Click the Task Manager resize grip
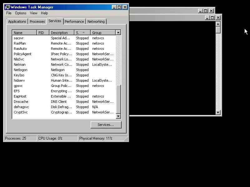The image size is (250, 187). pyautogui.click(x=126, y=139)
